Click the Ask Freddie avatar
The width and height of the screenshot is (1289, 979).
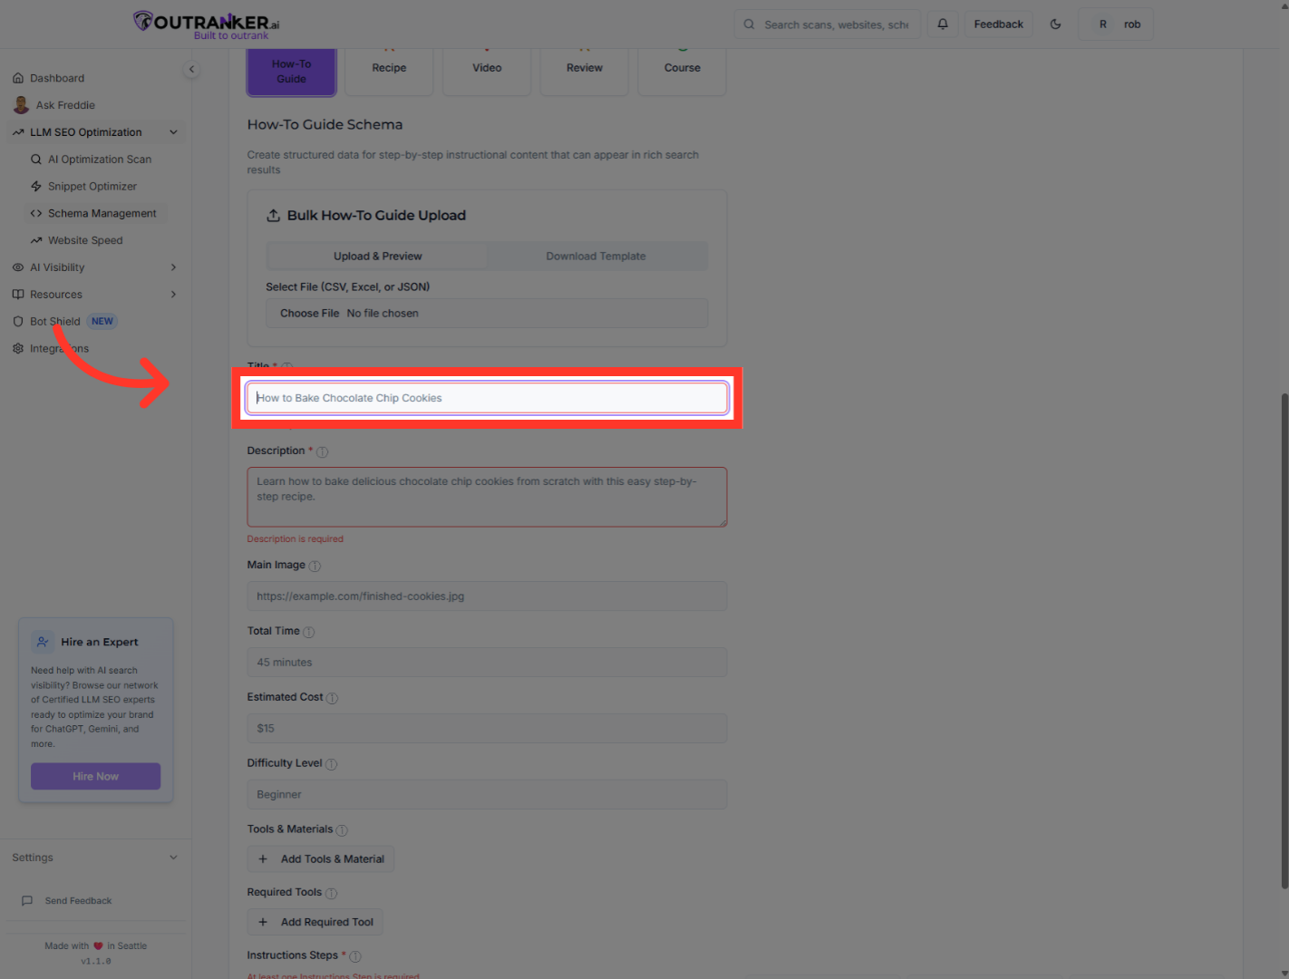pos(21,105)
